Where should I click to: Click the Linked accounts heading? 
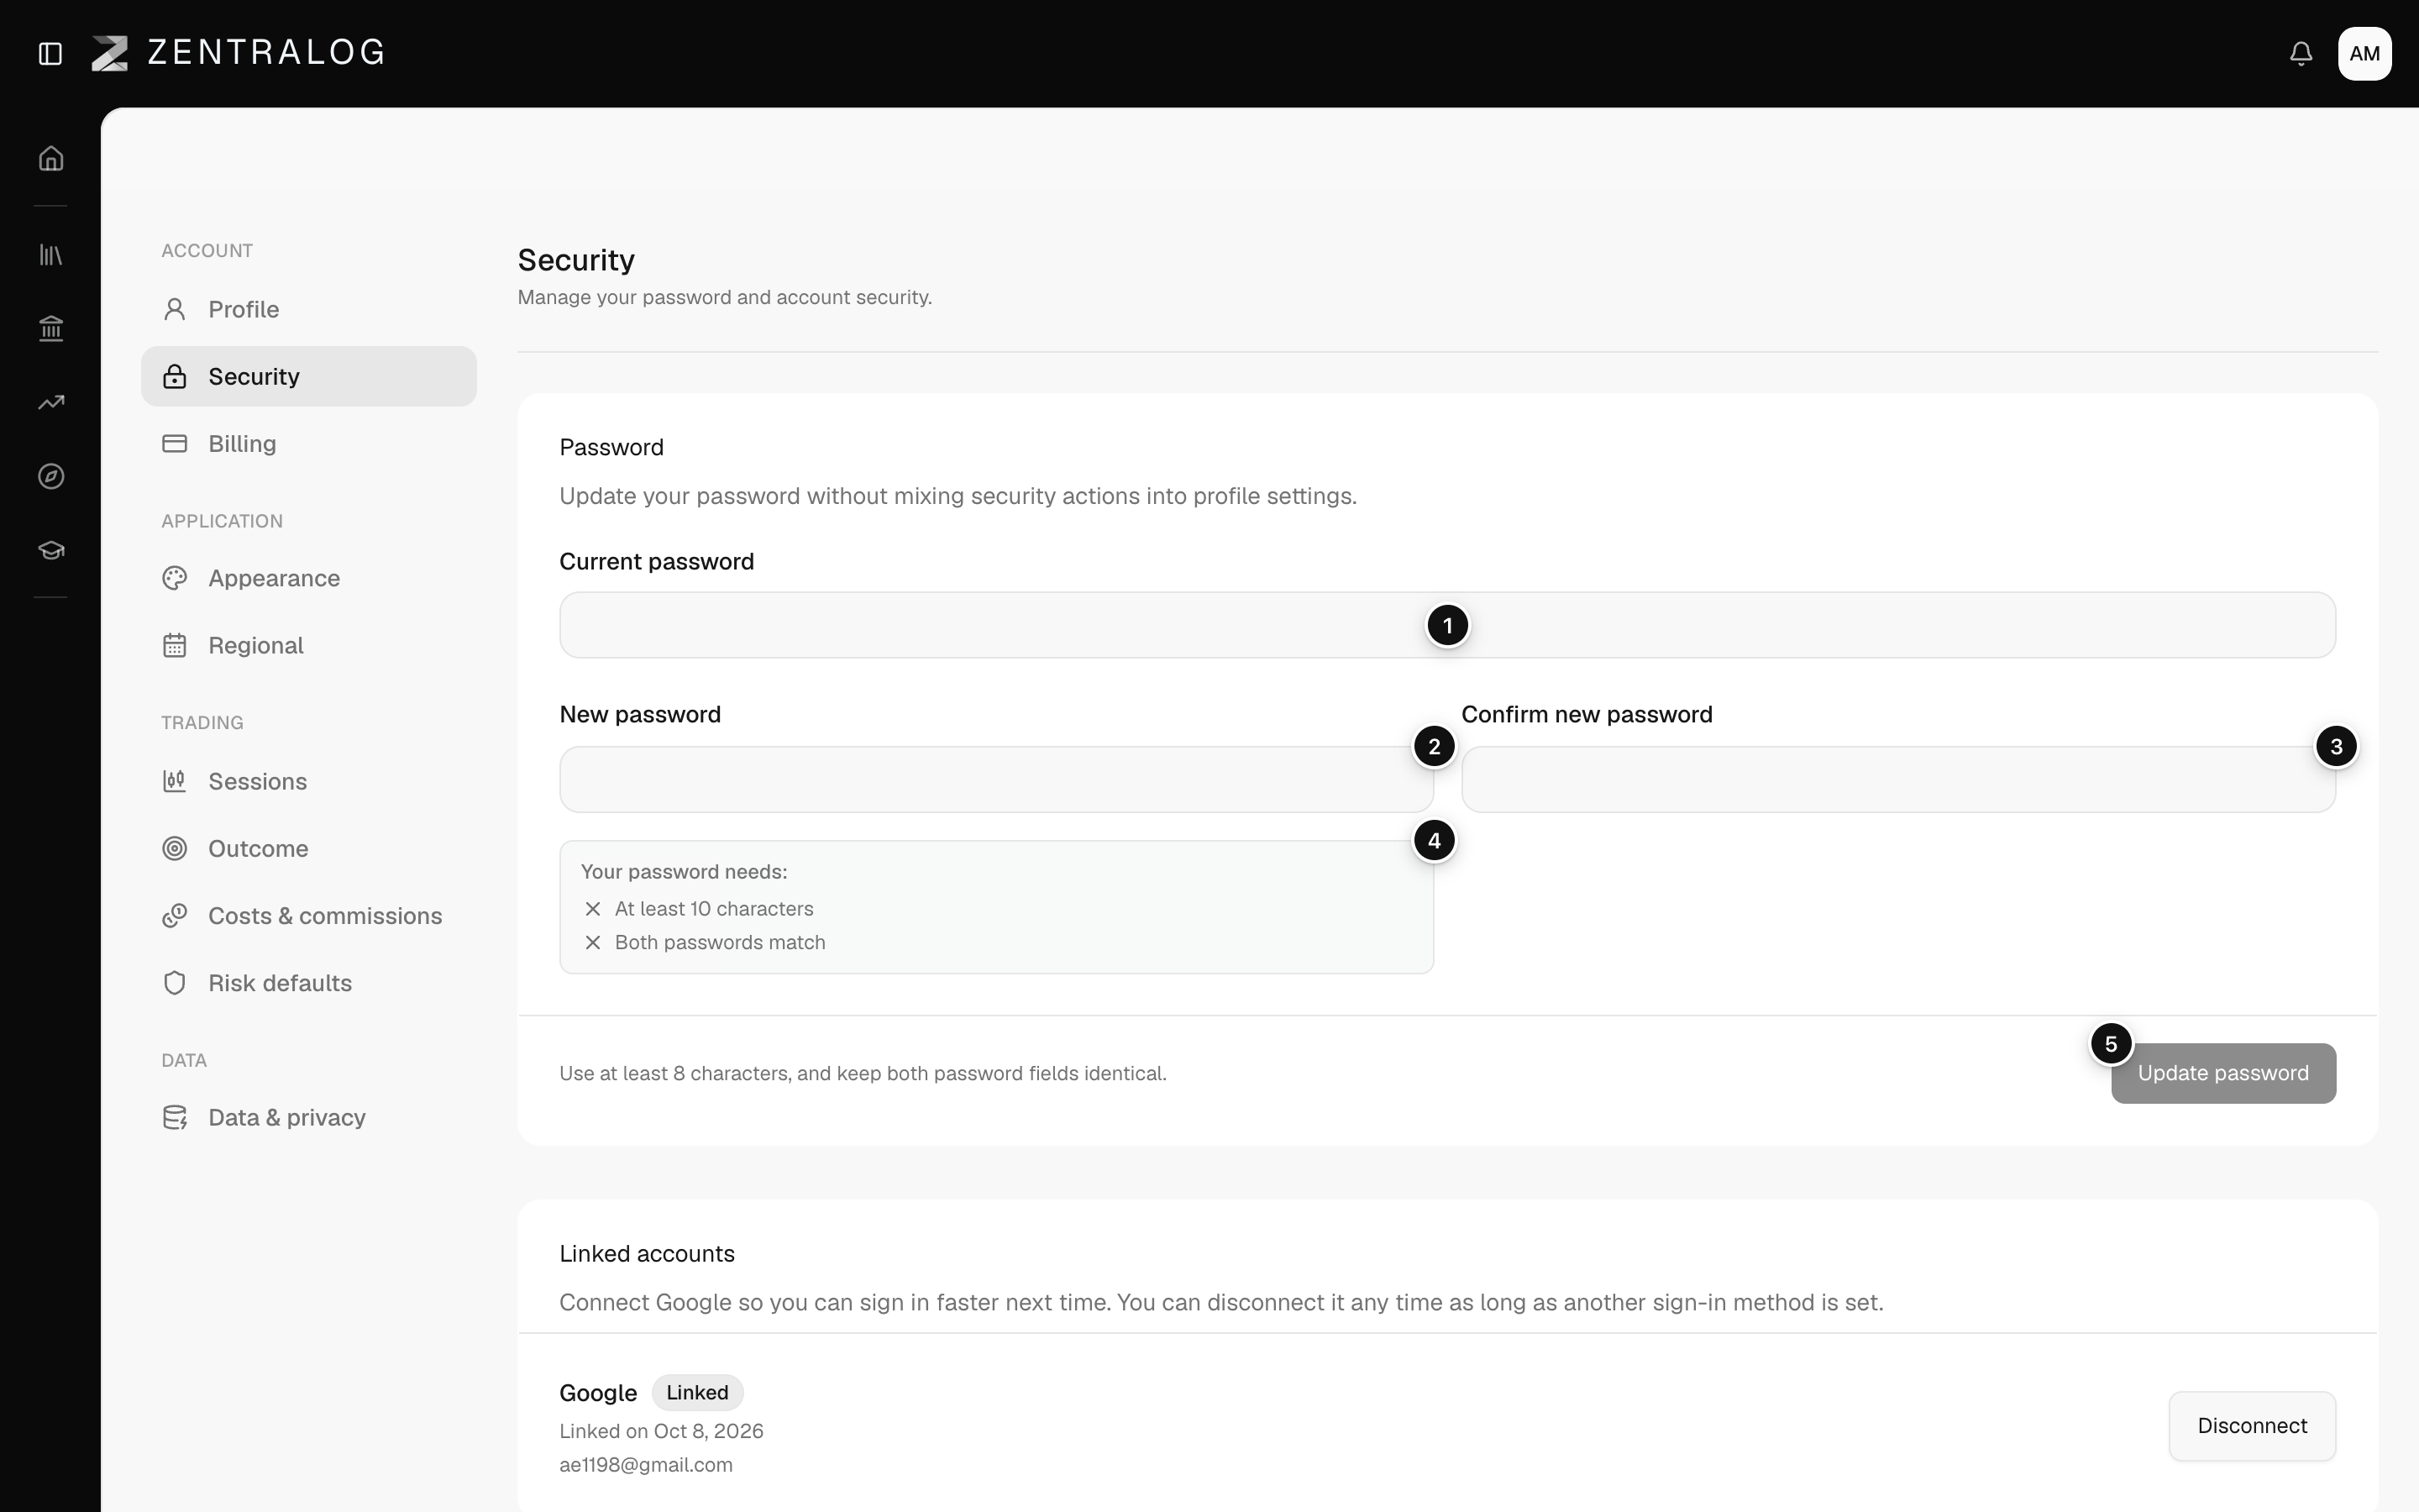[x=647, y=1254]
